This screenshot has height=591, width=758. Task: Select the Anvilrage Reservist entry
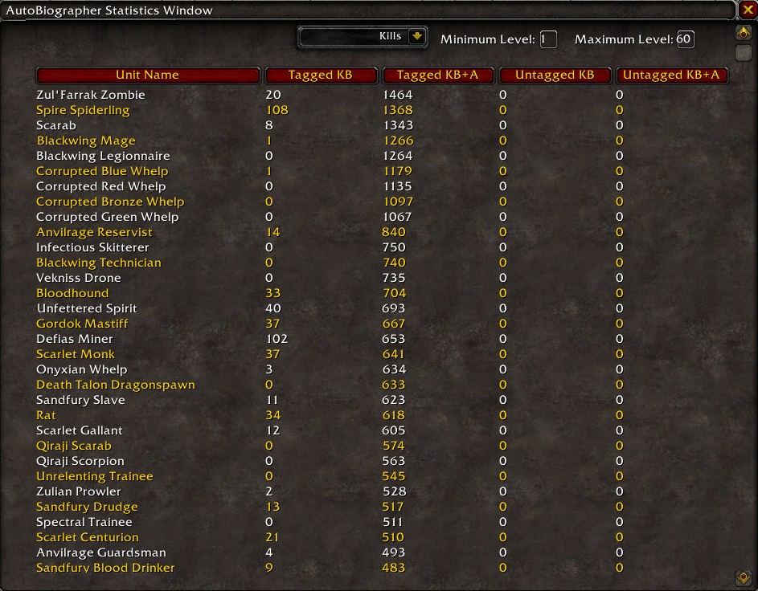[x=94, y=232]
